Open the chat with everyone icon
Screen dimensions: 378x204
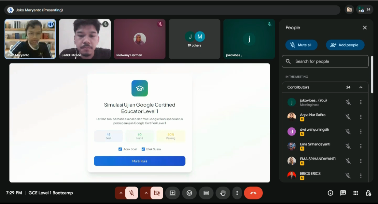[343, 193]
